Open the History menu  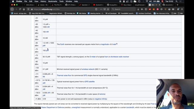(43, 1)
